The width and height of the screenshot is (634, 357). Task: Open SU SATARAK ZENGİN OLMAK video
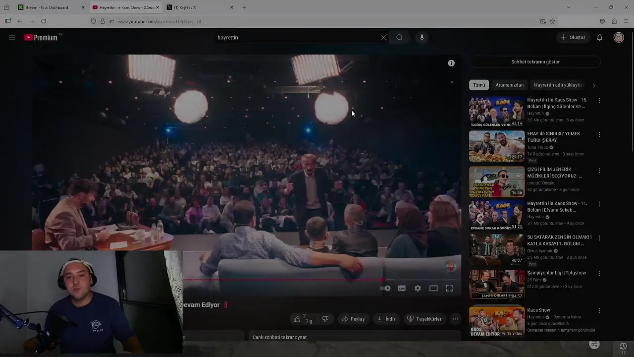[x=497, y=249]
